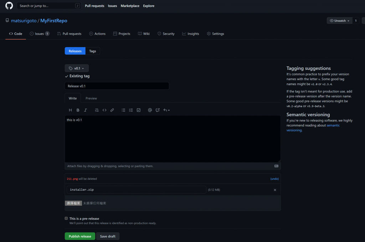Insert heading with H icon
The width and height of the screenshot is (365, 242).
[x=70, y=110]
